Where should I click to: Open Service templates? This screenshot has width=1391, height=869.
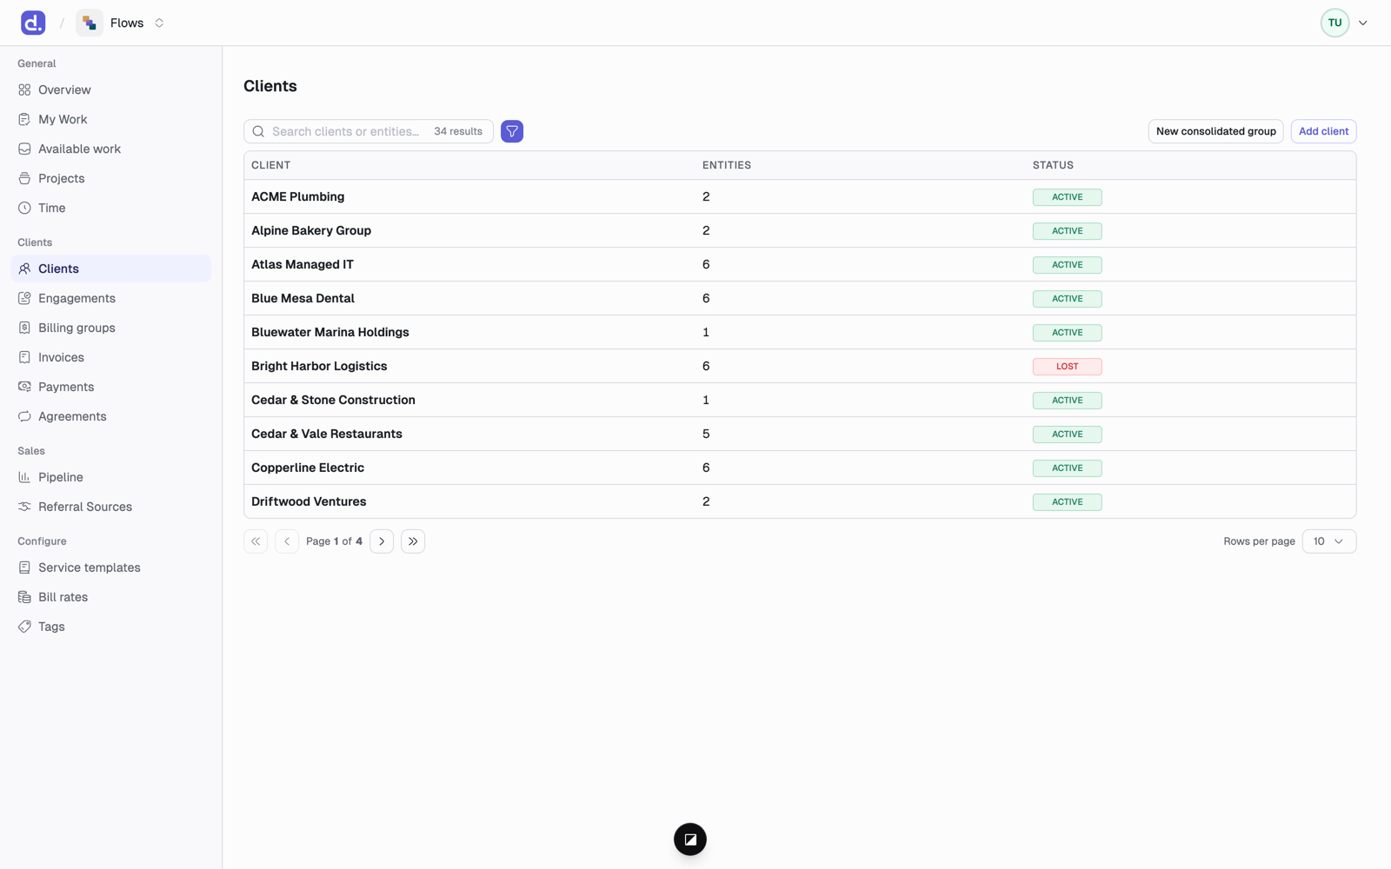pyautogui.click(x=110, y=567)
